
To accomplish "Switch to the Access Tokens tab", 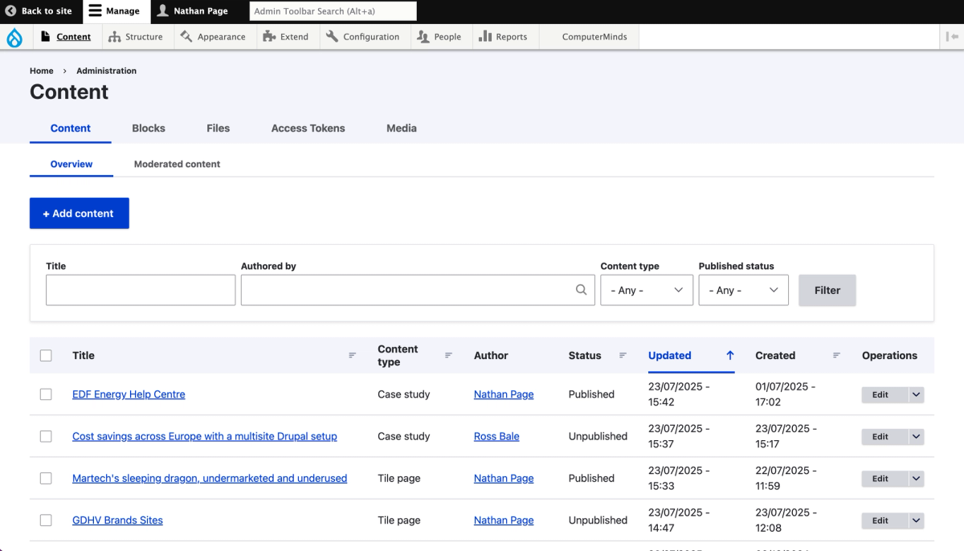I will click(308, 128).
